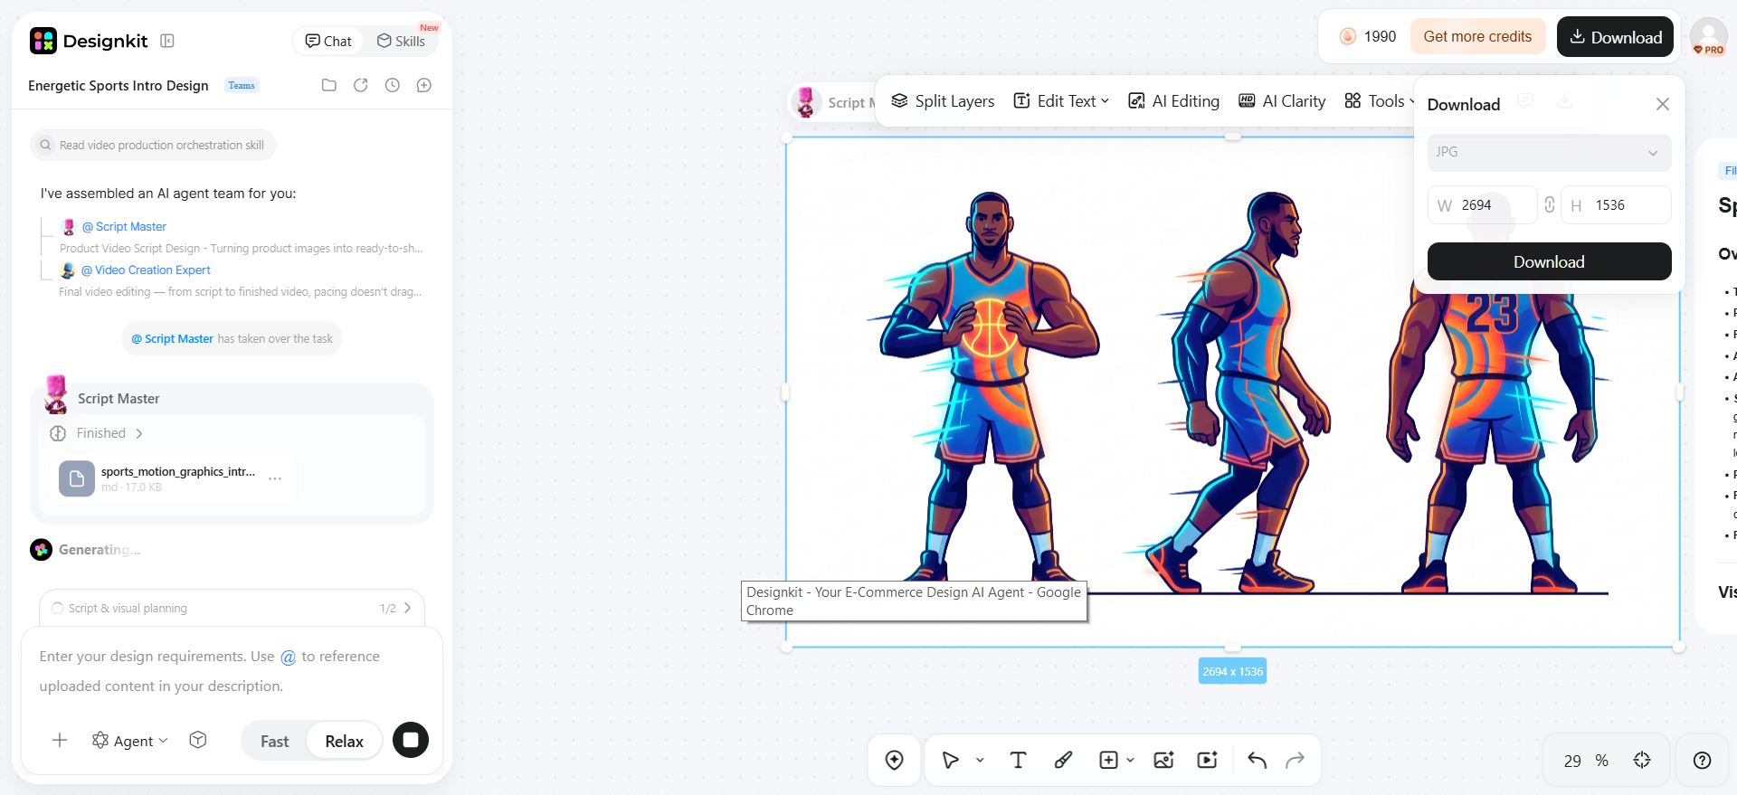Image resolution: width=1737 pixels, height=795 pixels.
Task: Select the Text tool in bottom toolbar
Action: coord(1018,761)
